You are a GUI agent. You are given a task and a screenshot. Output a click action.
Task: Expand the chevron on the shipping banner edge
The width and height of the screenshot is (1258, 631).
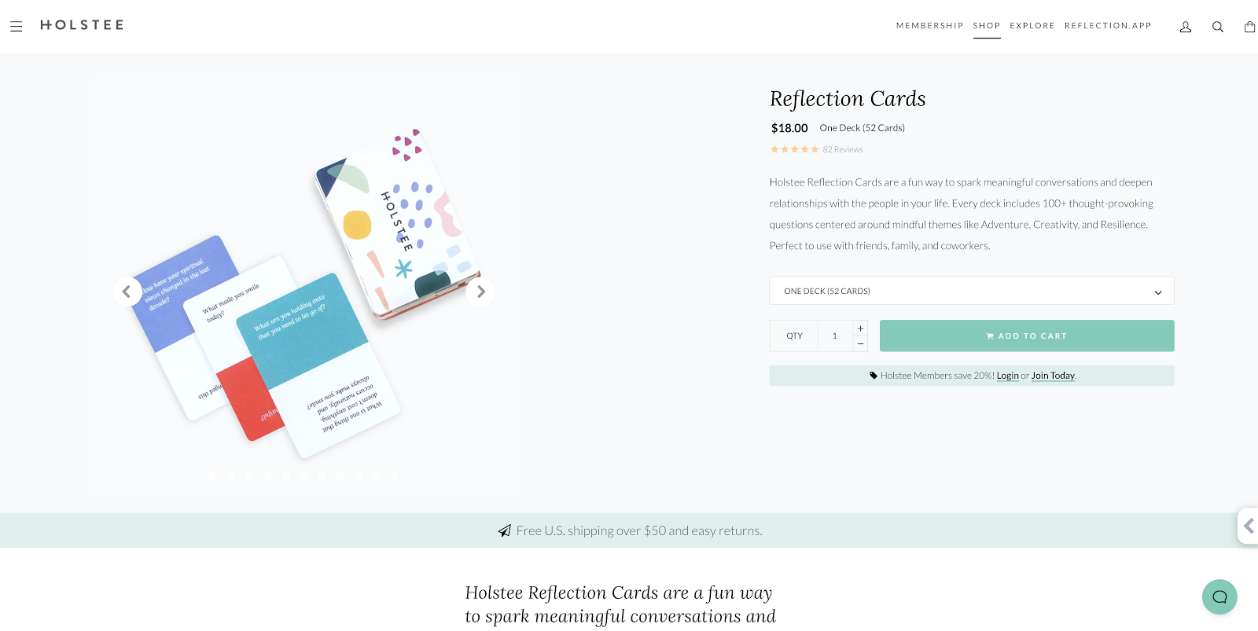point(1250,526)
